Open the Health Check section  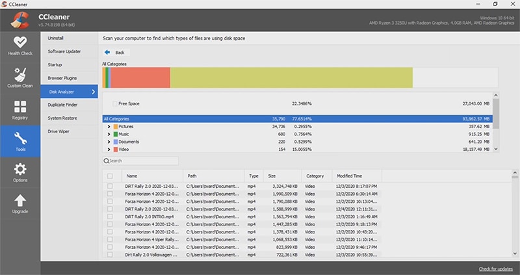pos(20,46)
